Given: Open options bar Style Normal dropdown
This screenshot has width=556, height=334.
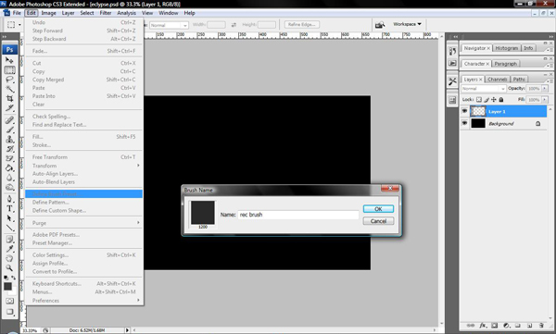Looking at the screenshot, I should 169,25.
